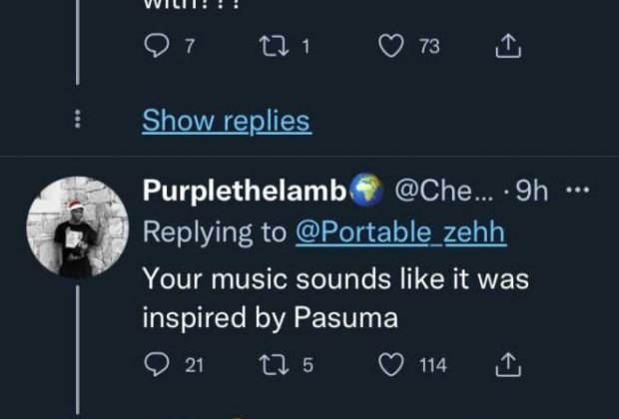This screenshot has width=619, height=419.
Task: Click the 5 retweets count
Action: 309,365
